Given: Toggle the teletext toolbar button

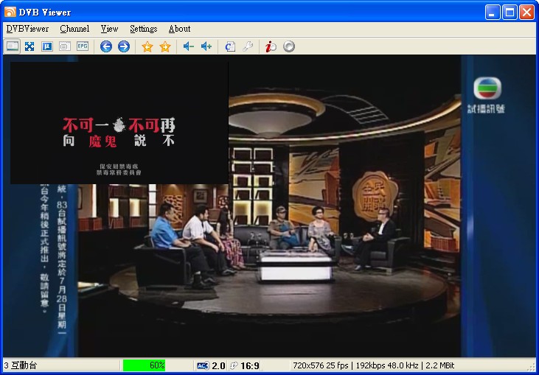Looking at the screenshot, I should tap(65, 46).
